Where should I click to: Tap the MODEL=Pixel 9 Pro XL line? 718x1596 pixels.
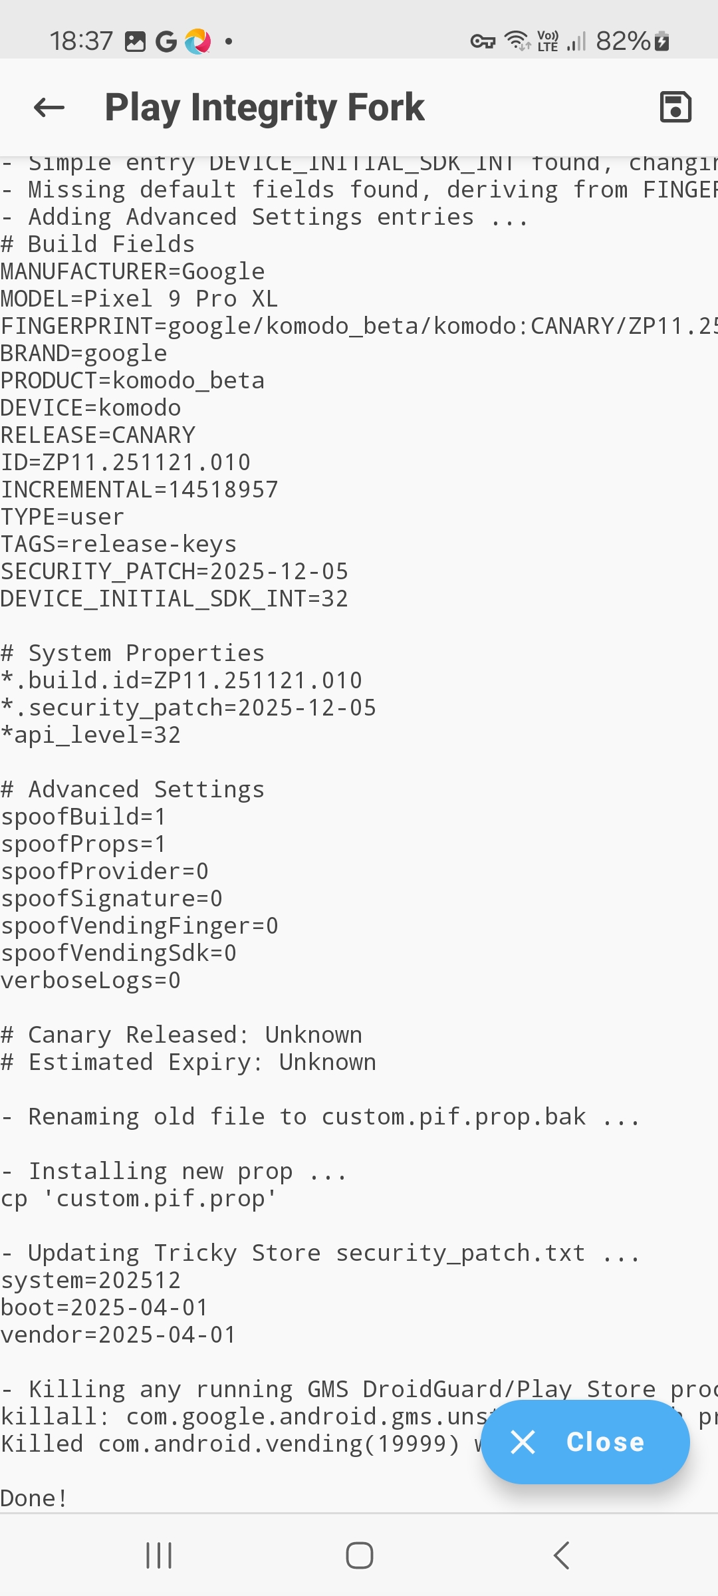(140, 299)
